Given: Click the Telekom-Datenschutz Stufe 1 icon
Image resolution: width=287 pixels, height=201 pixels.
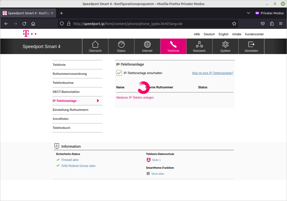Looking at the screenshot, I should pos(148,160).
